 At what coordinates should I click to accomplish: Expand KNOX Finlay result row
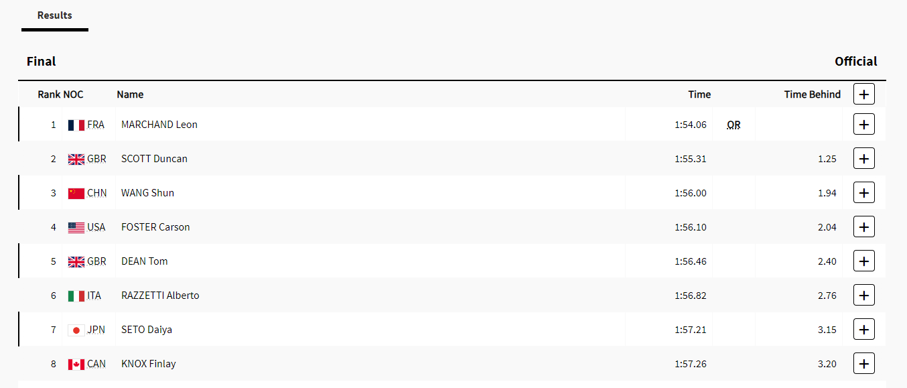(864, 364)
